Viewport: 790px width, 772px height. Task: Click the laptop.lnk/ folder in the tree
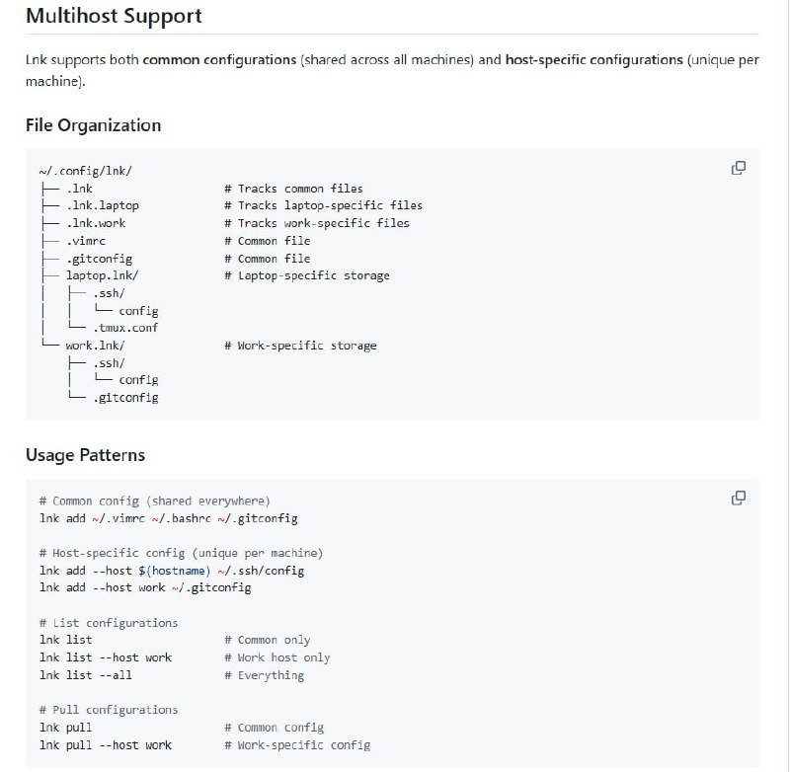(103, 275)
